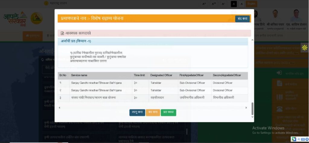Viewport: 309px width, 143px height.
Task: Select the white A theme swatch
Action: (x=242, y=4)
